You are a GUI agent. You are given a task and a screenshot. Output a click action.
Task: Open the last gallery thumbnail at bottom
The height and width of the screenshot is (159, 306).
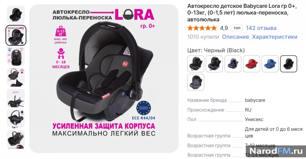point(16,140)
